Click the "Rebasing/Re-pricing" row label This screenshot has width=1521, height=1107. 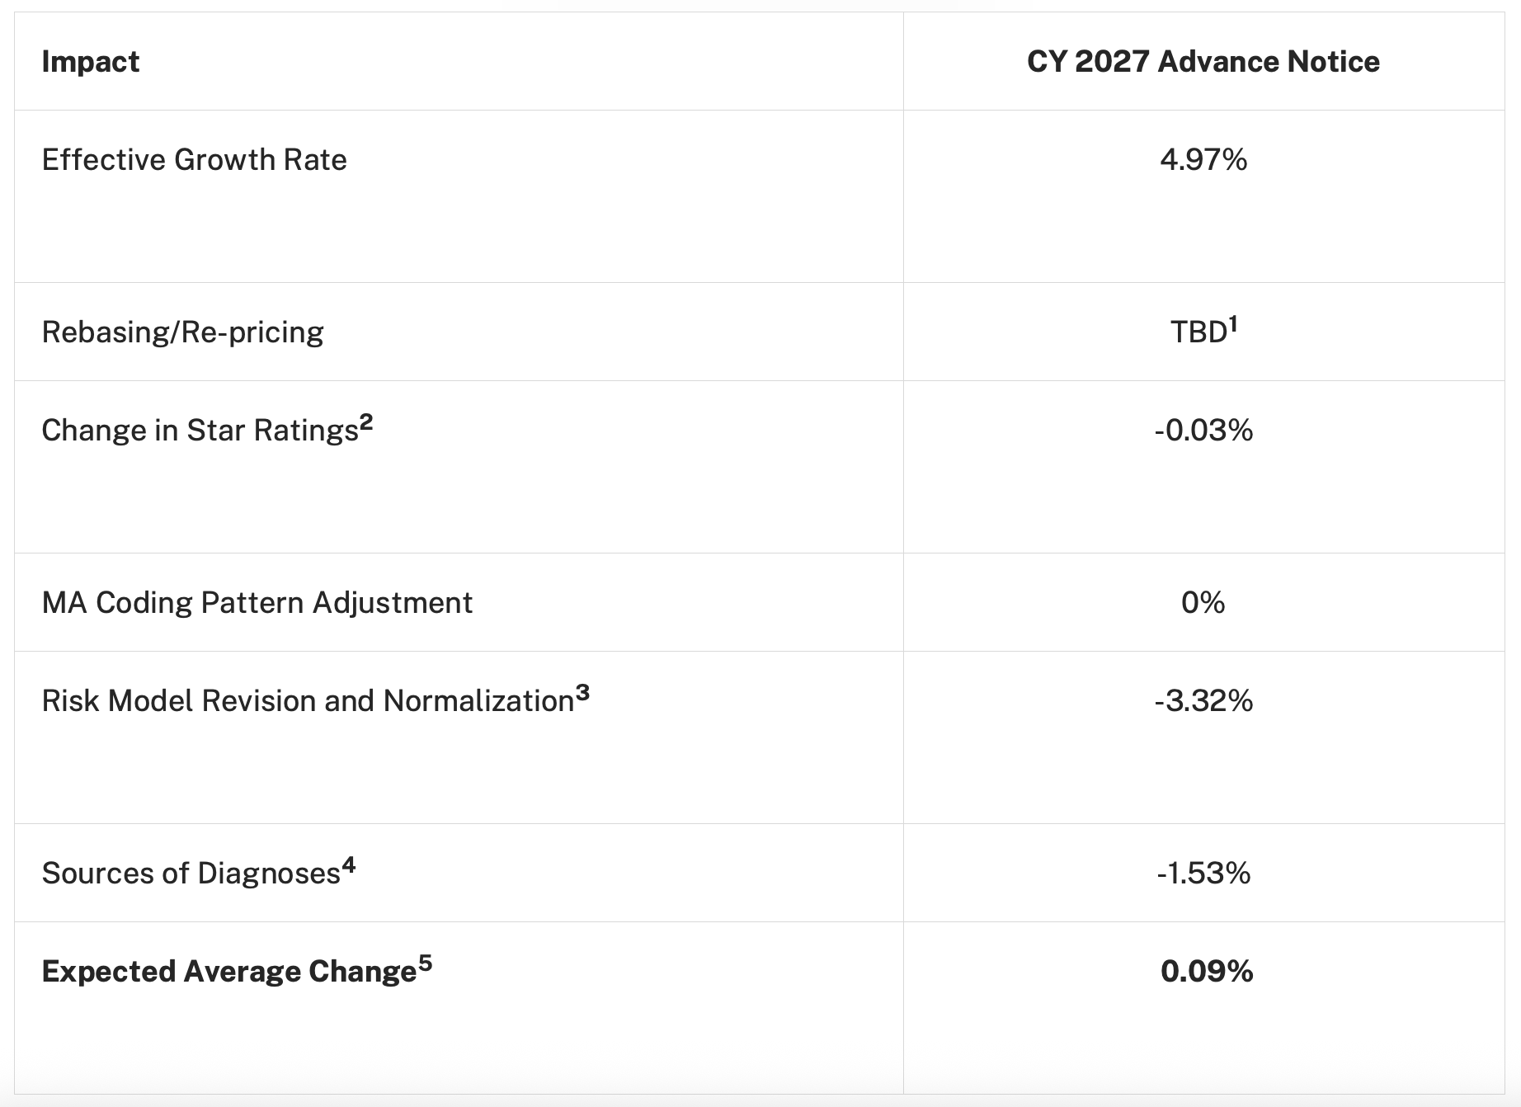tap(182, 332)
